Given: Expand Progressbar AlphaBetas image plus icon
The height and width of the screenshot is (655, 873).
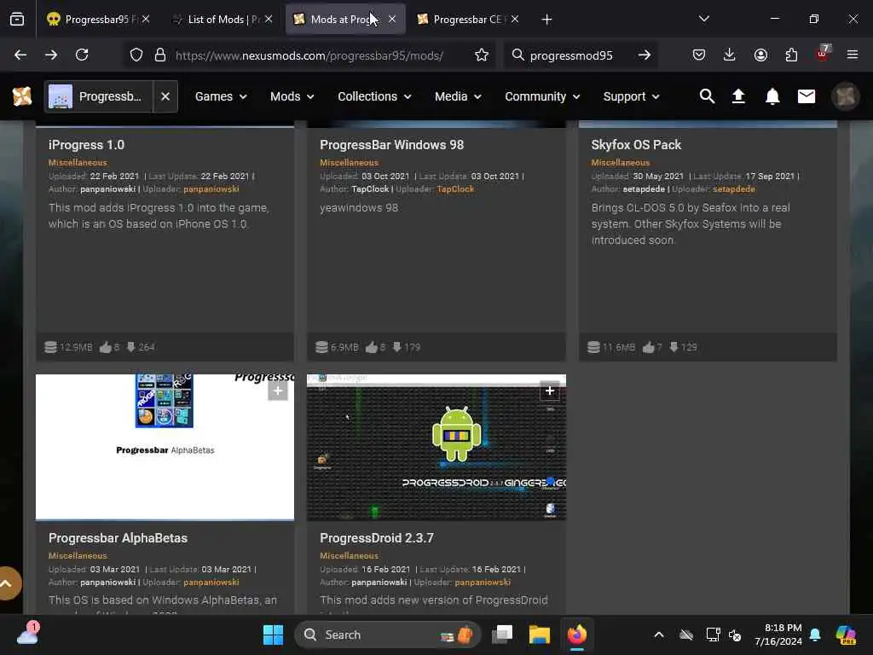Looking at the screenshot, I should click(278, 391).
